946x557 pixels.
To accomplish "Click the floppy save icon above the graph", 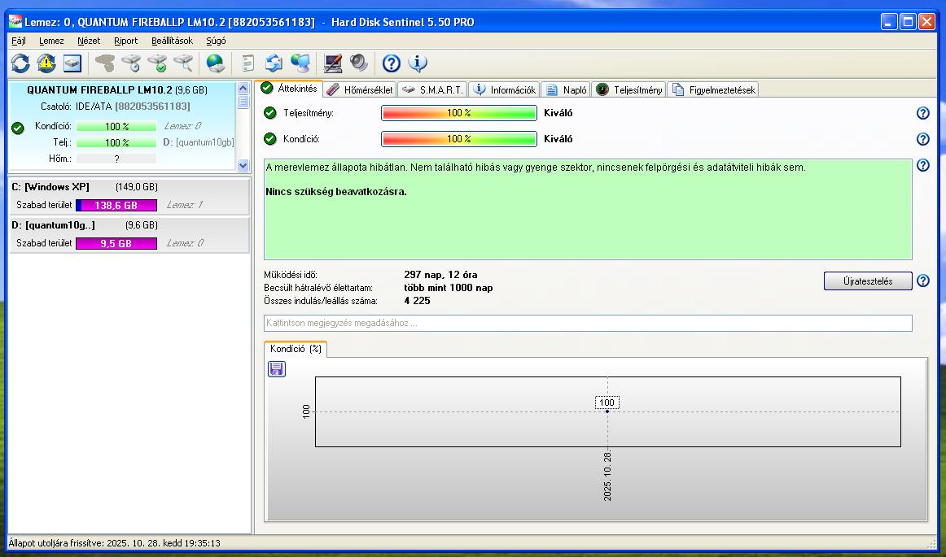I will point(277,369).
